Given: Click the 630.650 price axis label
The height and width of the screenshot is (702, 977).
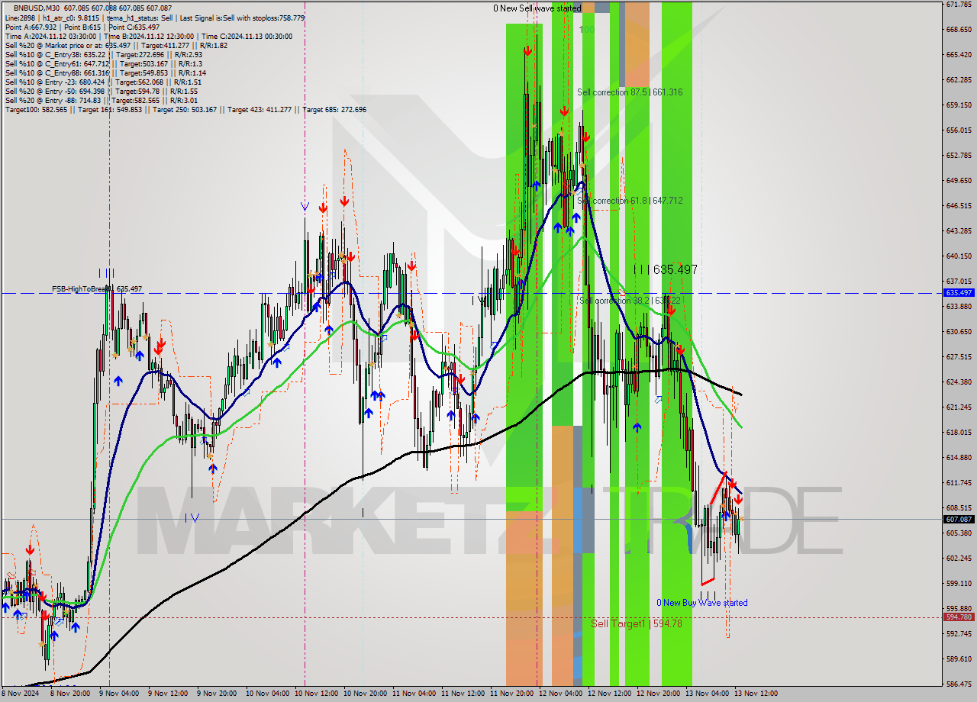Looking at the screenshot, I should (x=958, y=332).
